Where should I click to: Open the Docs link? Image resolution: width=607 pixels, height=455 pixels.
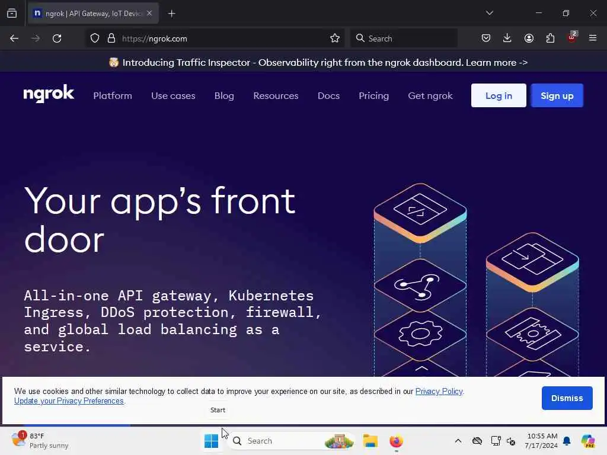pos(328,95)
